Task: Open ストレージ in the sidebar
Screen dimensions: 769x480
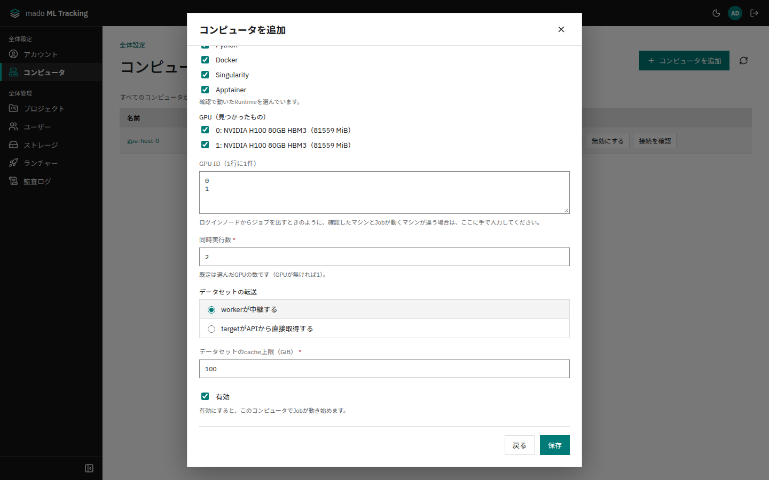Action: 51,145
